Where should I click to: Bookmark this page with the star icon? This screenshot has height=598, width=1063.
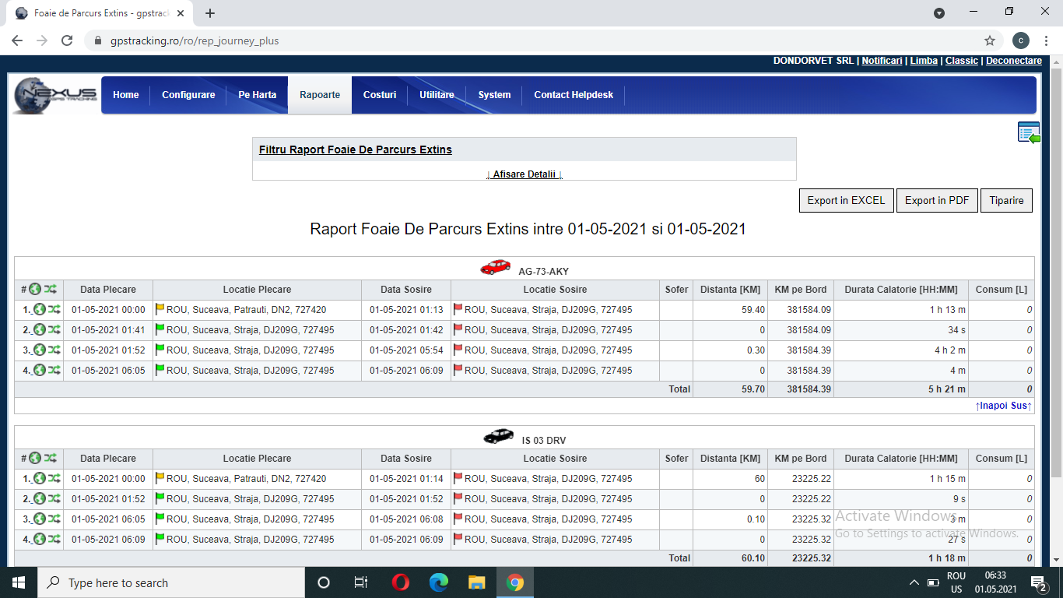coord(990,40)
